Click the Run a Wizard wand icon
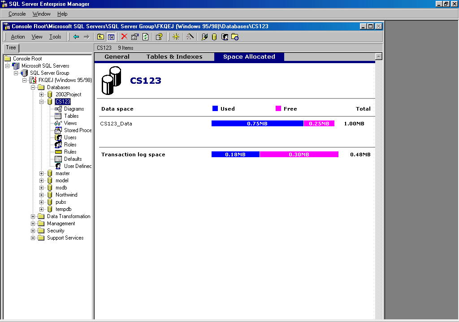 (x=190, y=37)
